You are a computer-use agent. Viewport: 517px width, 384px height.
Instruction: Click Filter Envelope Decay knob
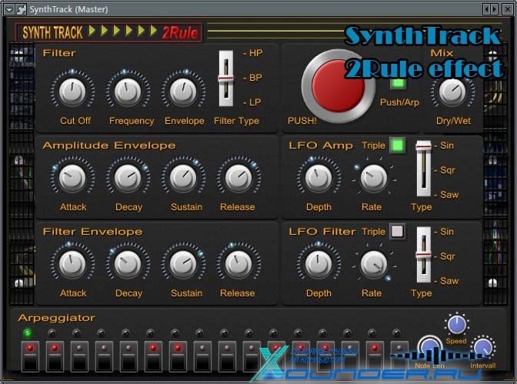[x=128, y=264]
